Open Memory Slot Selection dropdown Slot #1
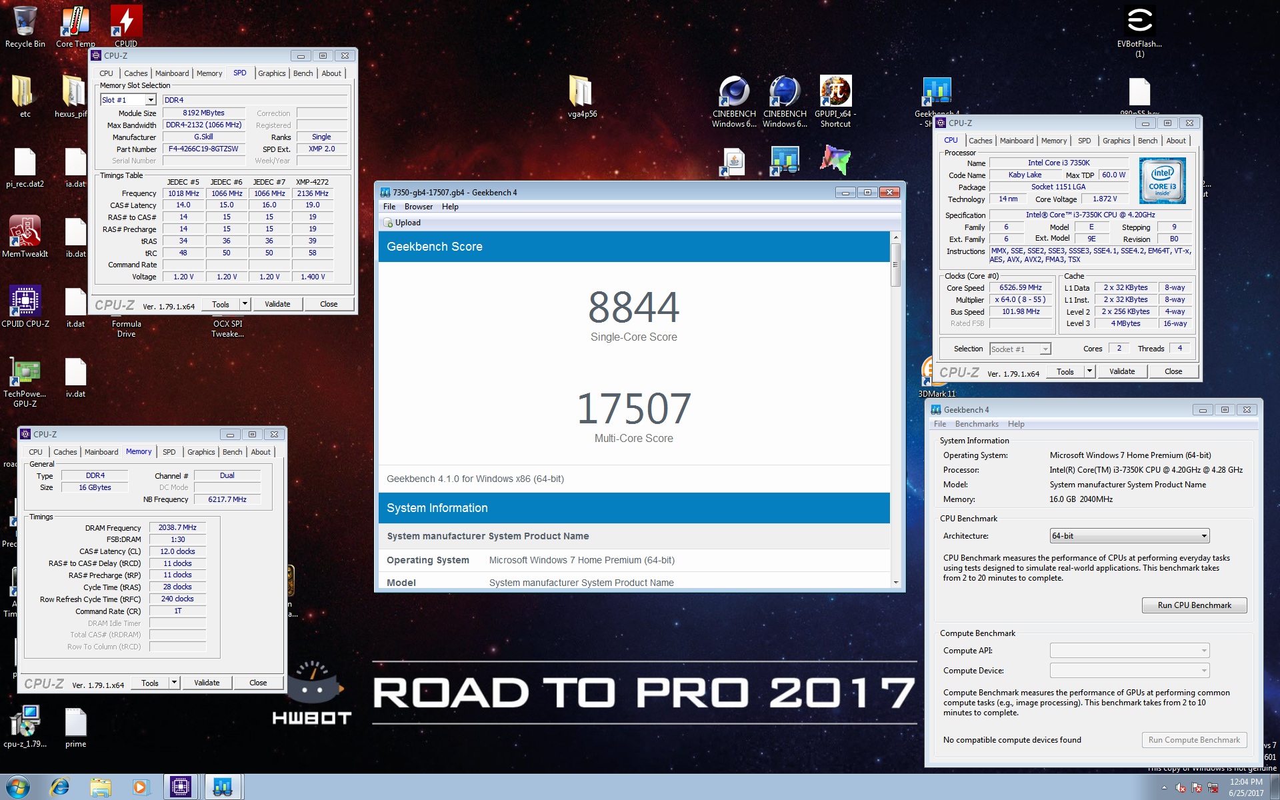 (129, 100)
